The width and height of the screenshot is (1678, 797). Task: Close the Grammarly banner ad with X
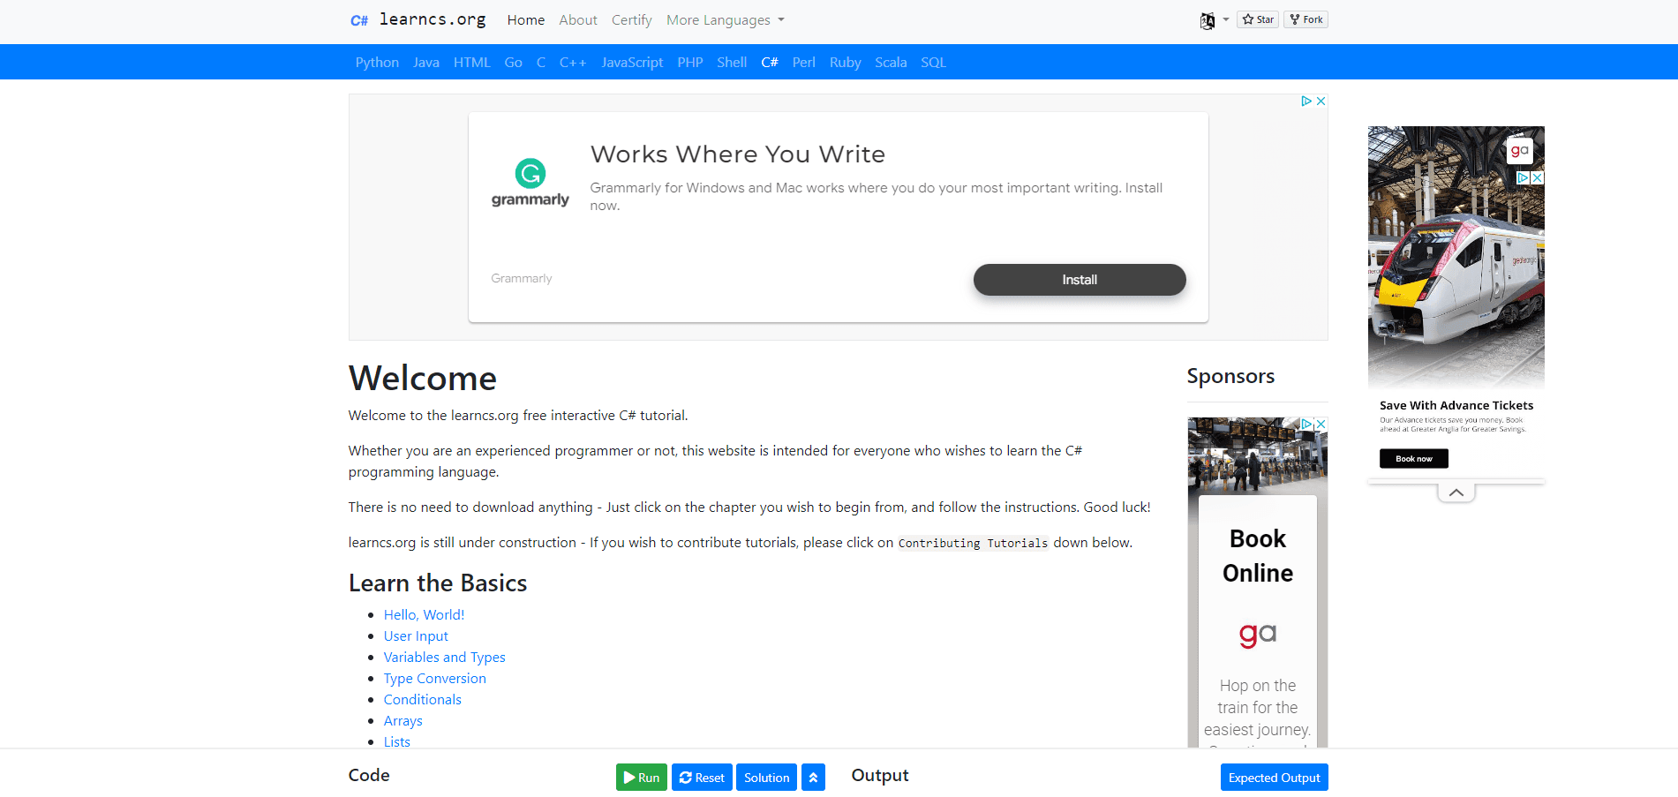[x=1321, y=102]
